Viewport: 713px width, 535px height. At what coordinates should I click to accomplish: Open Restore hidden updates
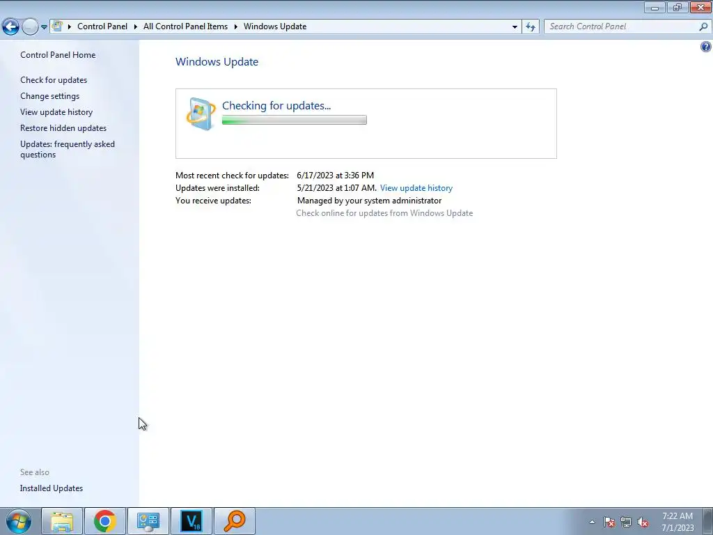point(63,128)
